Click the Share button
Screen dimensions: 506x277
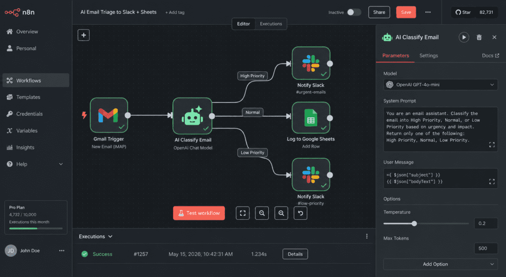(379, 12)
